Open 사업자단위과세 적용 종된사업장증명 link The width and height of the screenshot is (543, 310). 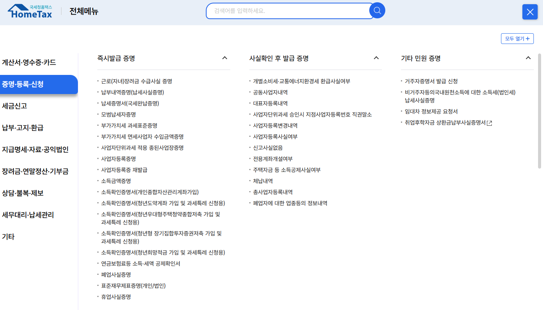[142, 148]
